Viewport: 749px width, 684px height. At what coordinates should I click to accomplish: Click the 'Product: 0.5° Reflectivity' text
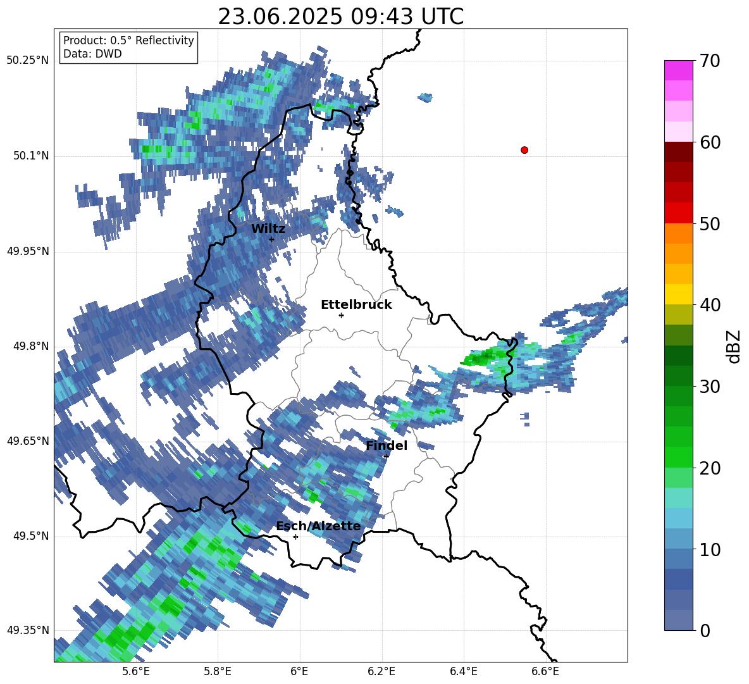pyautogui.click(x=128, y=40)
